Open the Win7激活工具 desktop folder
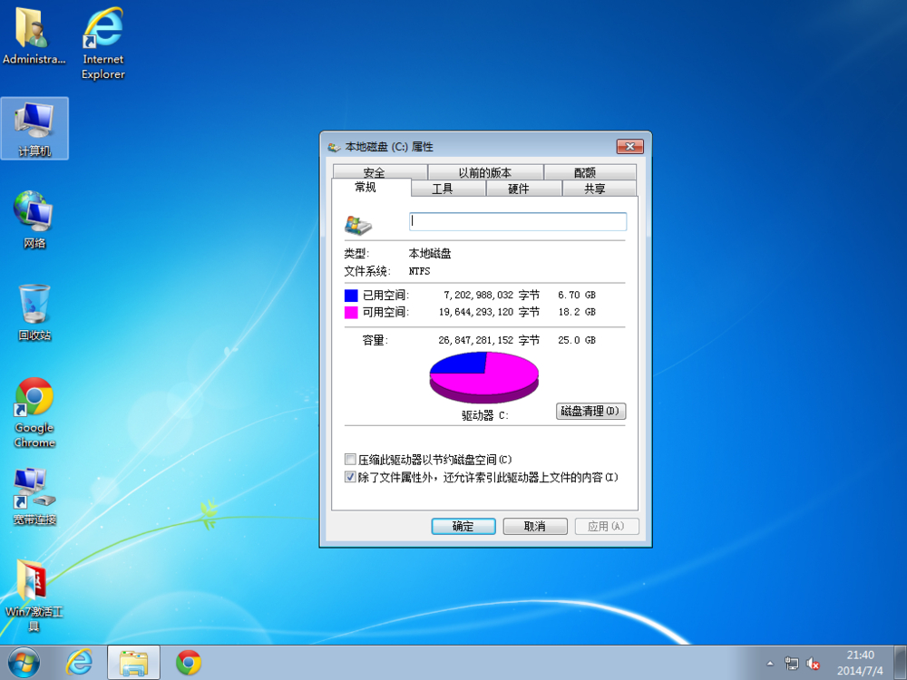This screenshot has width=907, height=680. click(x=34, y=596)
